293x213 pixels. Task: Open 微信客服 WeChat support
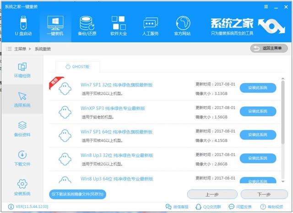coord(177,207)
